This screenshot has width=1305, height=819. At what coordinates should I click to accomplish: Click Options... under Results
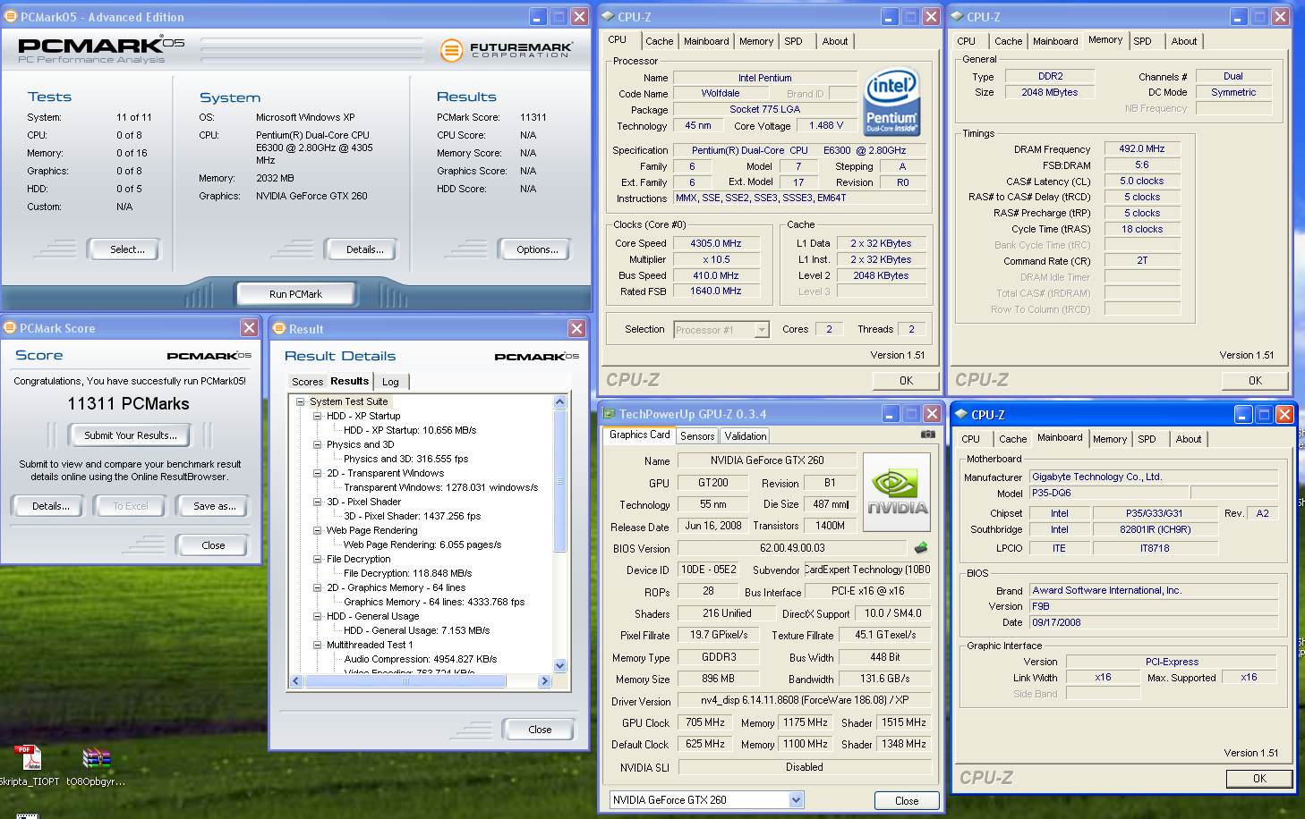pos(536,249)
